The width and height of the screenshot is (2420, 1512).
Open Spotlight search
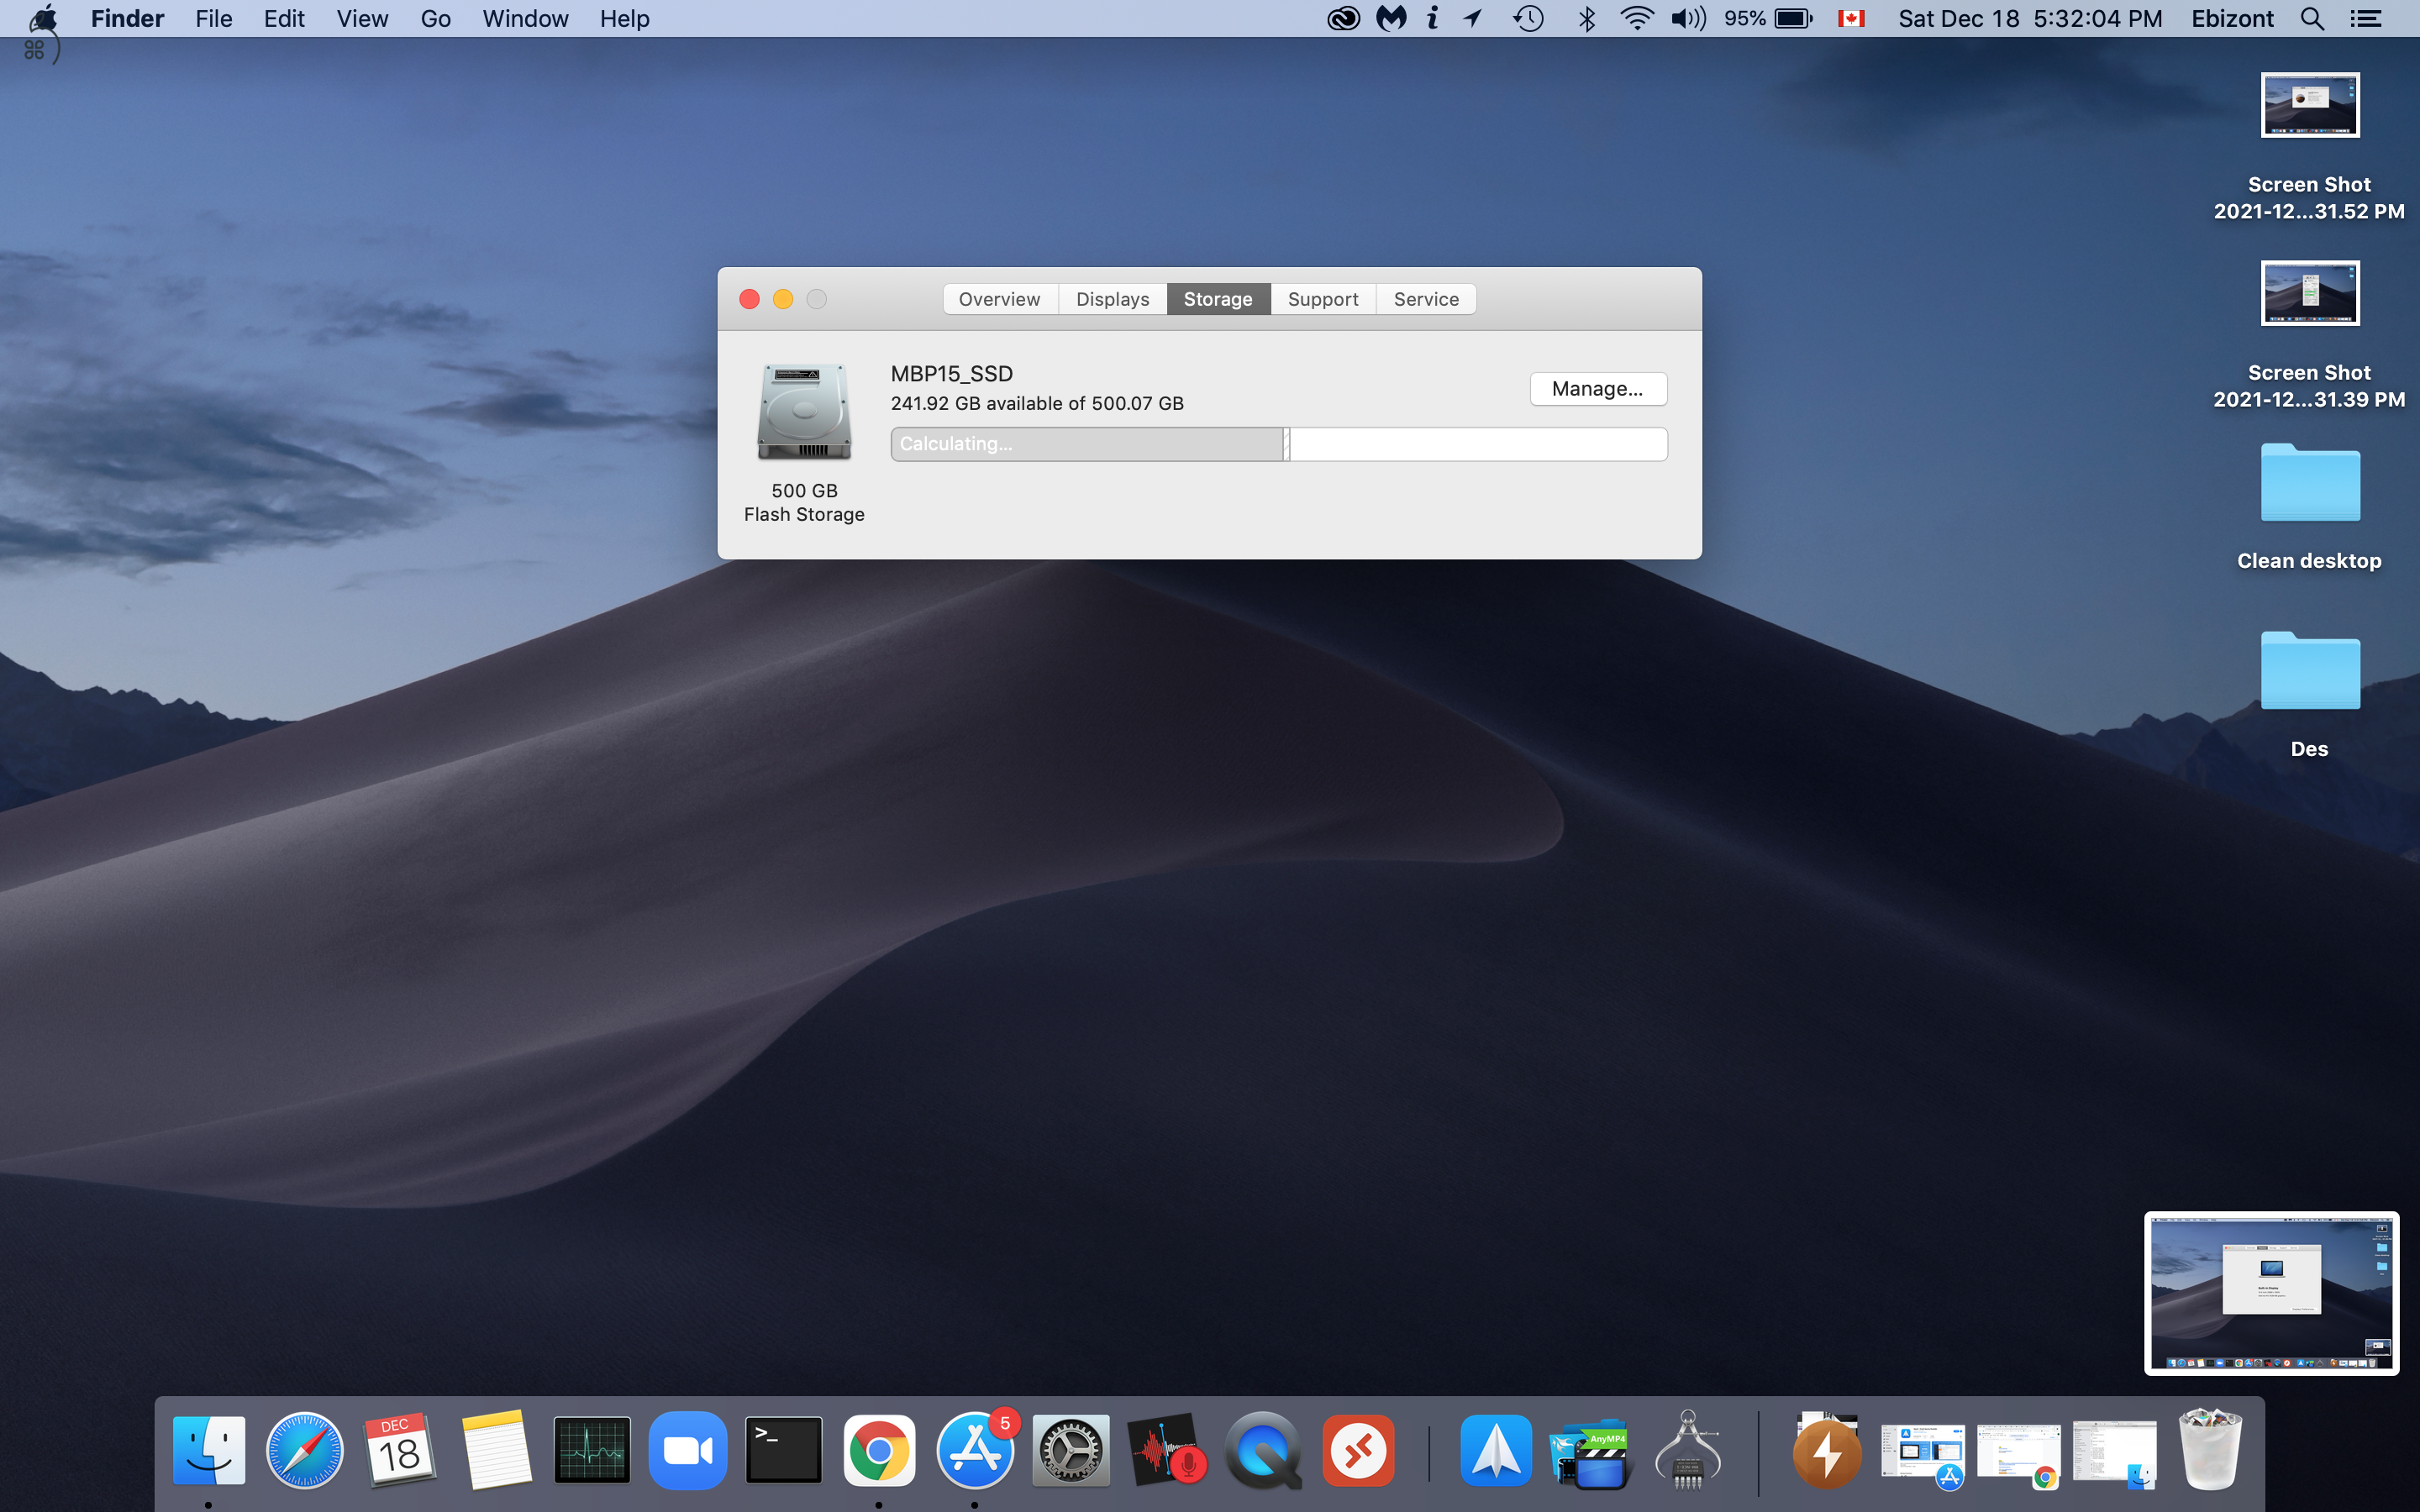(2312, 18)
